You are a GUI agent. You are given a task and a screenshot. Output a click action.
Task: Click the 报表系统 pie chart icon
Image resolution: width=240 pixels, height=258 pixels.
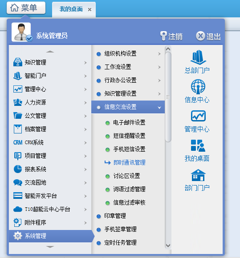pos(18,169)
